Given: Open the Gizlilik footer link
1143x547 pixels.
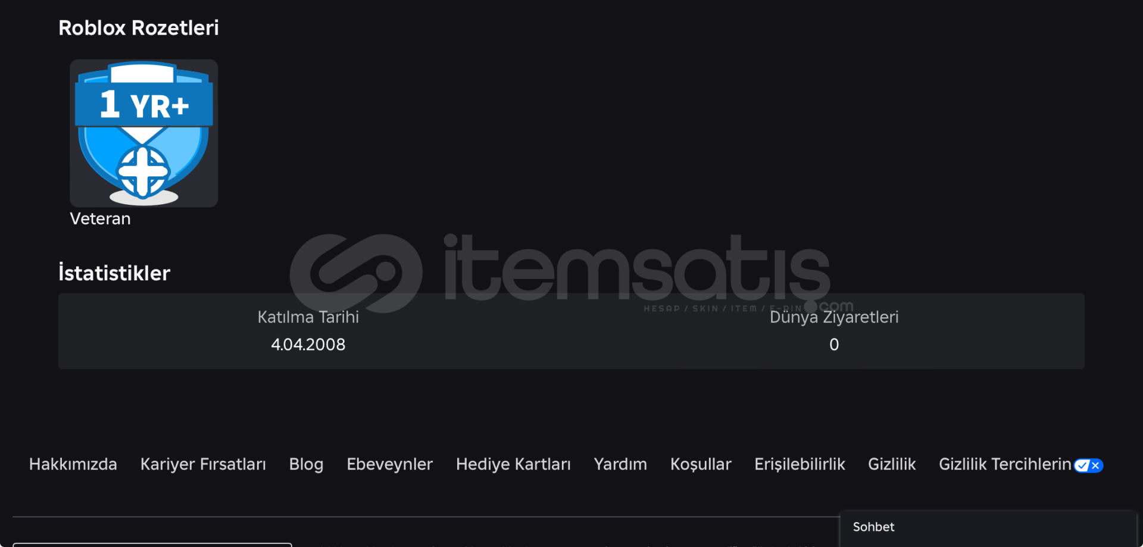Looking at the screenshot, I should (892, 464).
